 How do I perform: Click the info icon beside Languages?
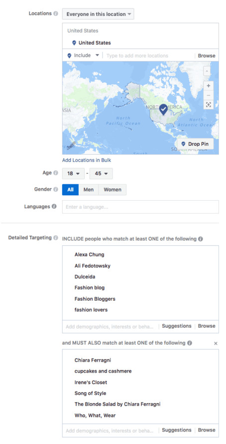[54, 206]
